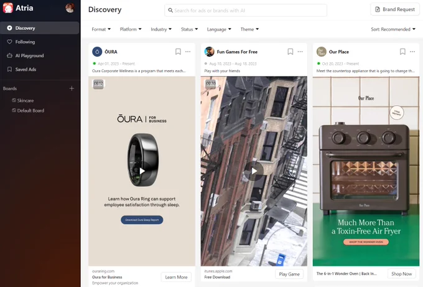Go to Discovery in sidebar
The width and height of the screenshot is (423, 287).
click(x=40, y=28)
